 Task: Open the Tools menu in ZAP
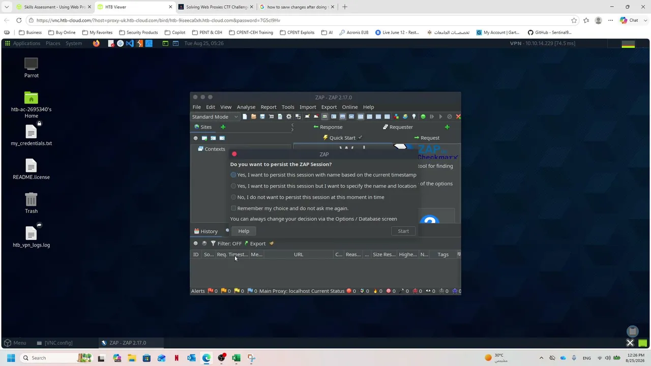288,107
